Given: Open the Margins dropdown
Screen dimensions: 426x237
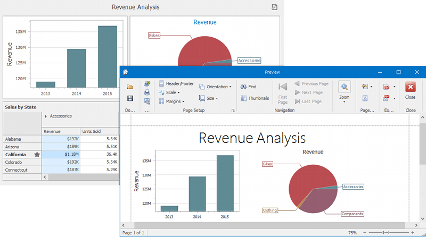Looking at the screenshot, I should click(x=171, y=101).
